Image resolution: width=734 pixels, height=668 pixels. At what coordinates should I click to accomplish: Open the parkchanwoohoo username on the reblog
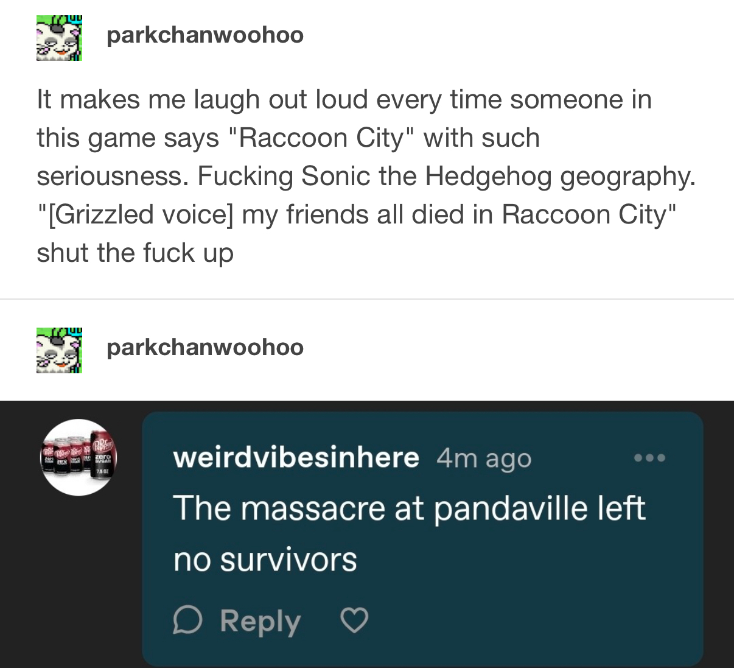(x=205, y=347)
